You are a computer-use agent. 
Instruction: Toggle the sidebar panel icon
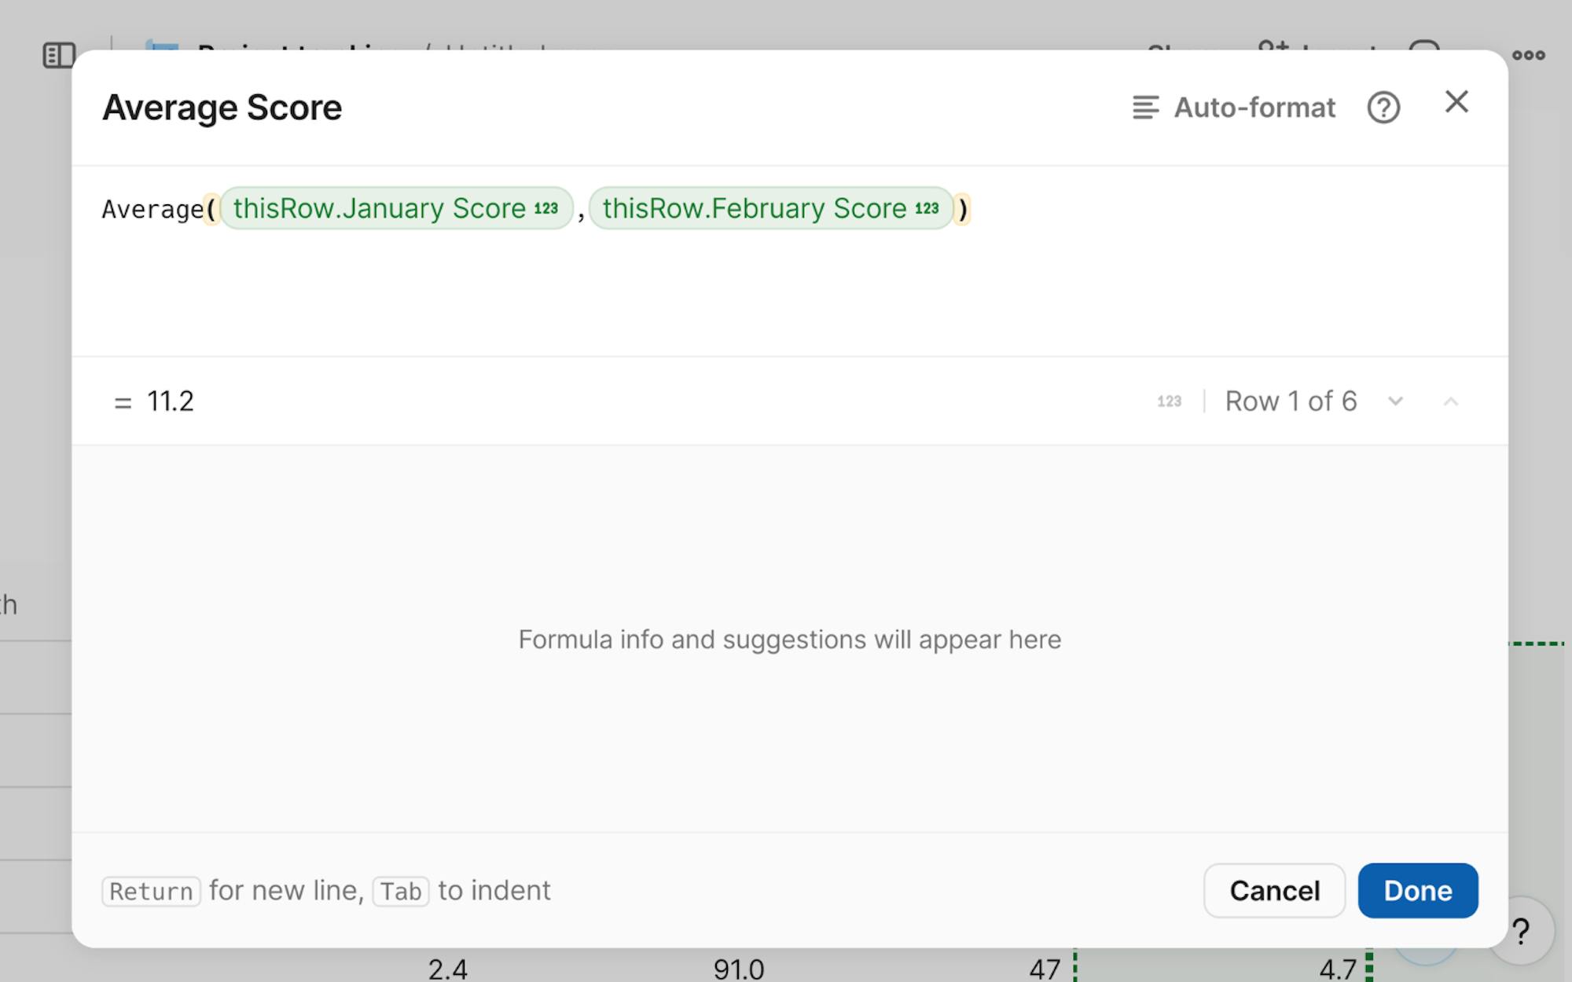[x=59, y=55]
